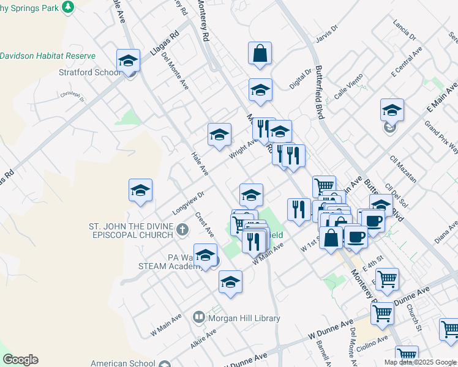The image size is (458, 367).
Task: Select the Crest Ave street label
Action: pos(205,224)
